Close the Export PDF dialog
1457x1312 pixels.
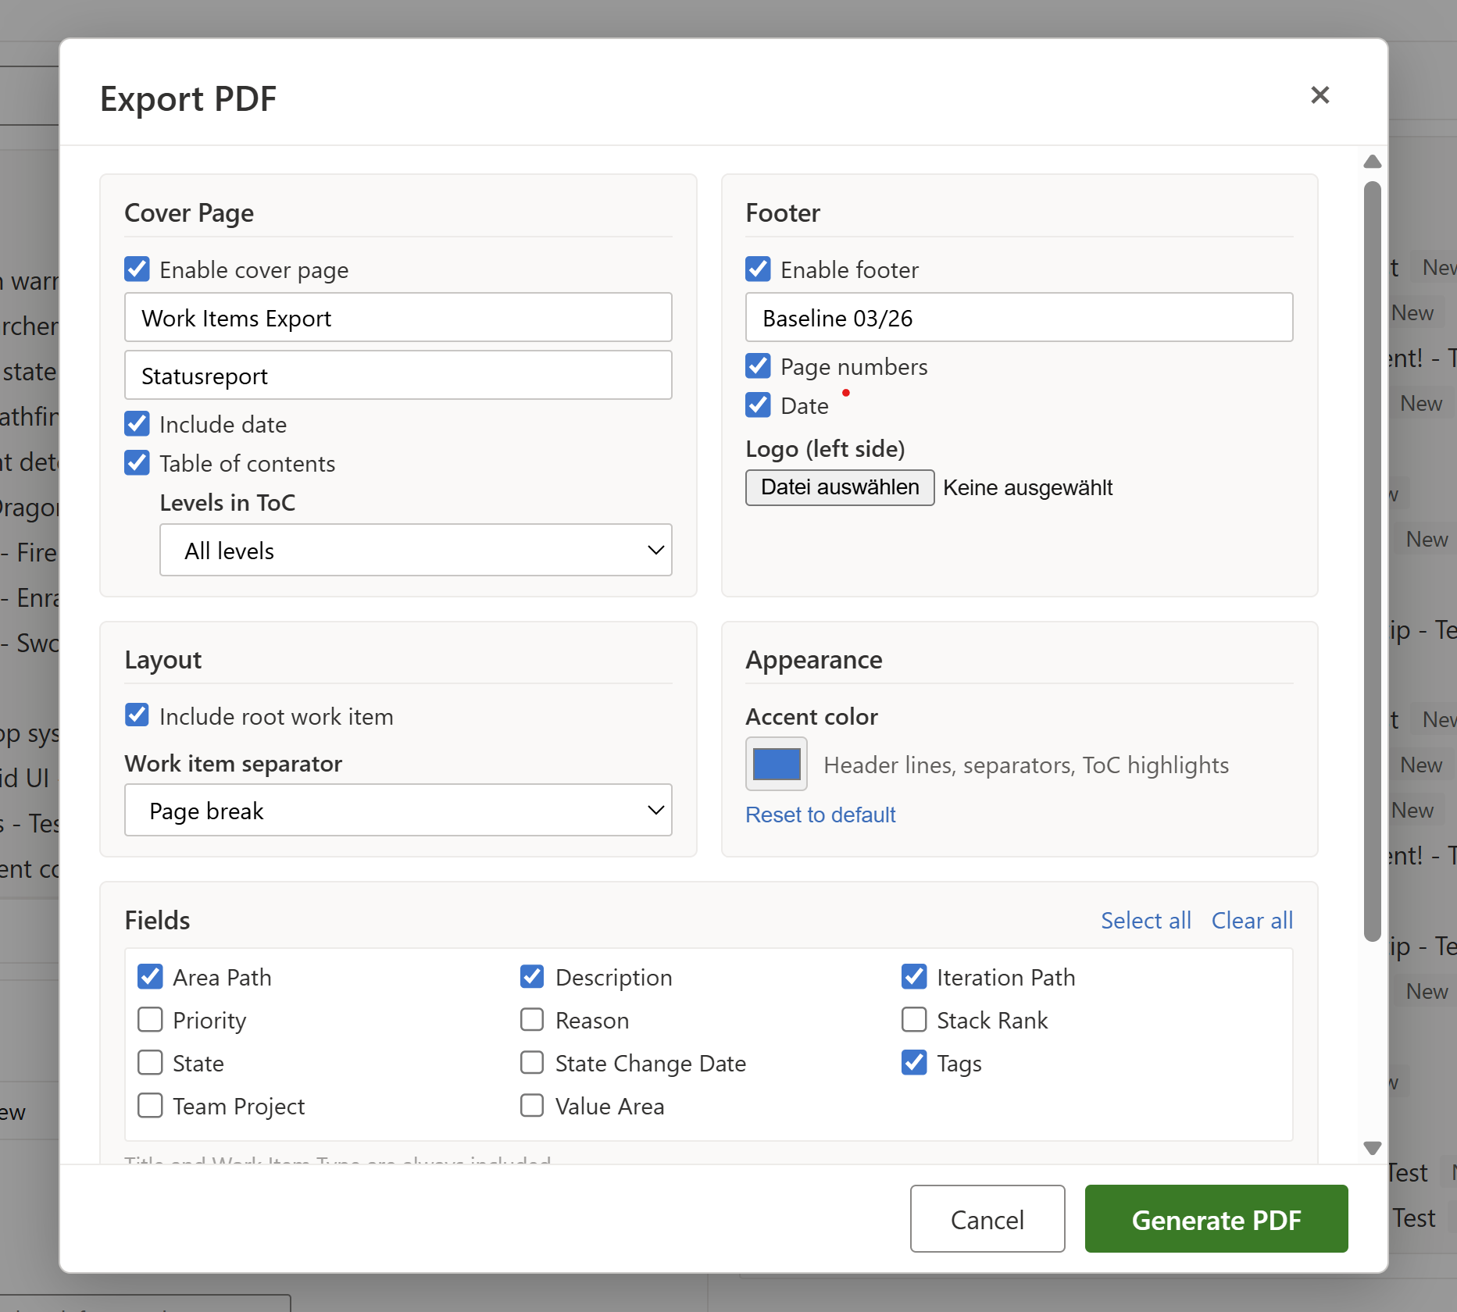[1320, 94]
